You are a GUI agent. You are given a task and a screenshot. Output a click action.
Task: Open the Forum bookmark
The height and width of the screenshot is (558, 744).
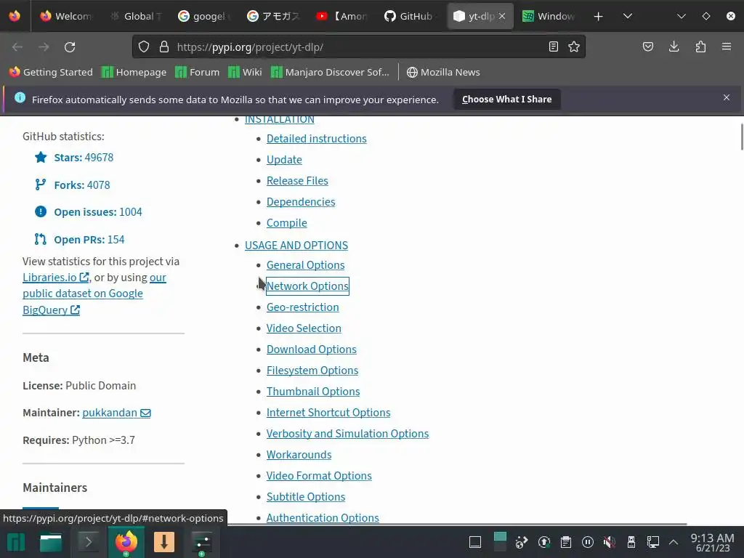click(198, 72)
